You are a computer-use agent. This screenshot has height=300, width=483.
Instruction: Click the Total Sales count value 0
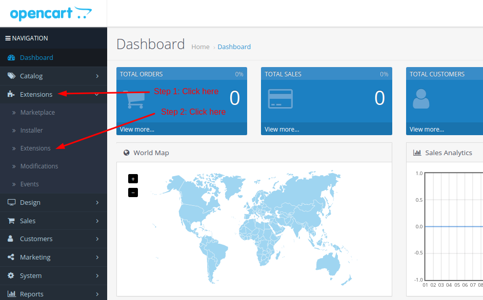click(x=379, y=98)
